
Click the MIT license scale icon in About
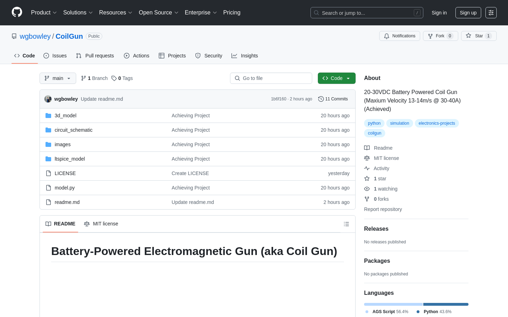[x=367, y=158]
